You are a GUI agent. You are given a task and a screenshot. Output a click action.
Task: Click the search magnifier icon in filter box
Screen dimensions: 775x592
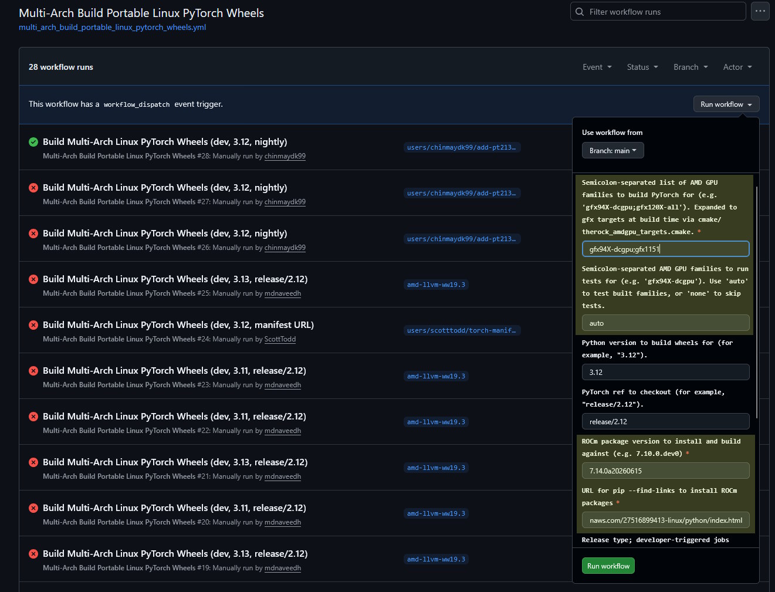[x=580, y=12]
